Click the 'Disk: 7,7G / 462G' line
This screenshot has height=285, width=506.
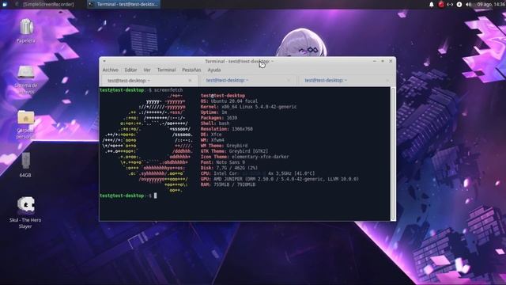pyautogui.click(x=229, y=168)
